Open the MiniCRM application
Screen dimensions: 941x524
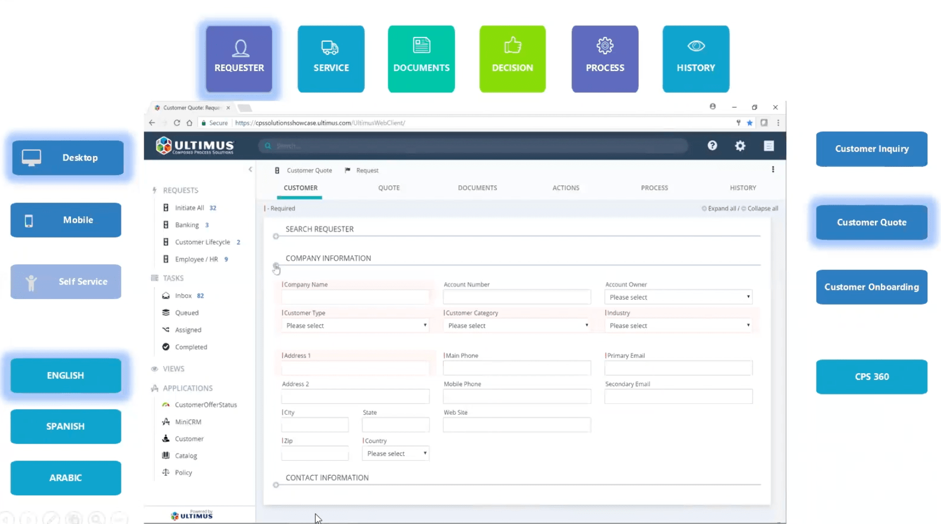[x=187, y=422]
